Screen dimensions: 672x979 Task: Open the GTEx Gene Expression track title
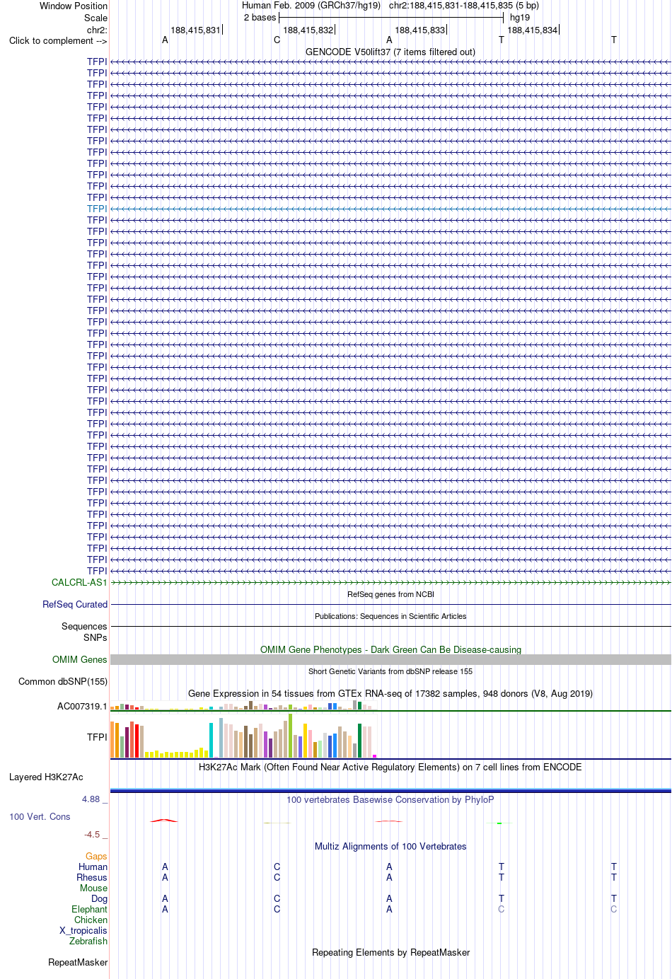click(390, 693)
